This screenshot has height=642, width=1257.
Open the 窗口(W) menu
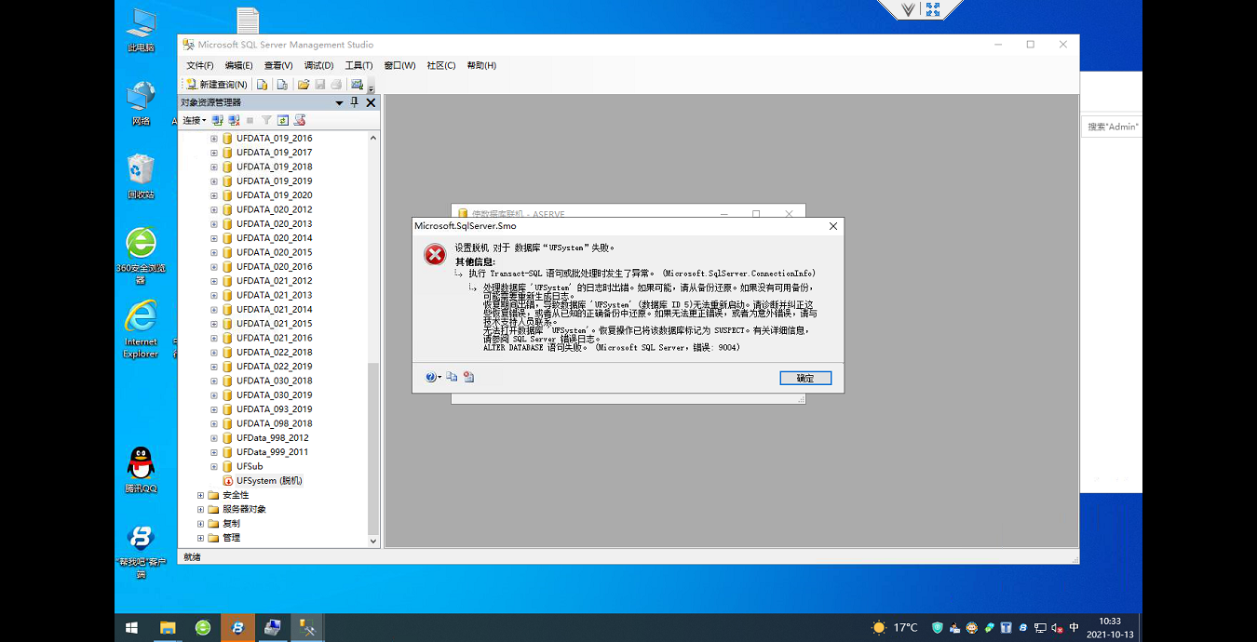point(399,65)
